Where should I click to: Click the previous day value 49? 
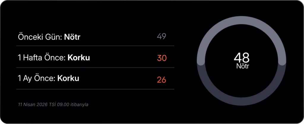tap(161, 37)
